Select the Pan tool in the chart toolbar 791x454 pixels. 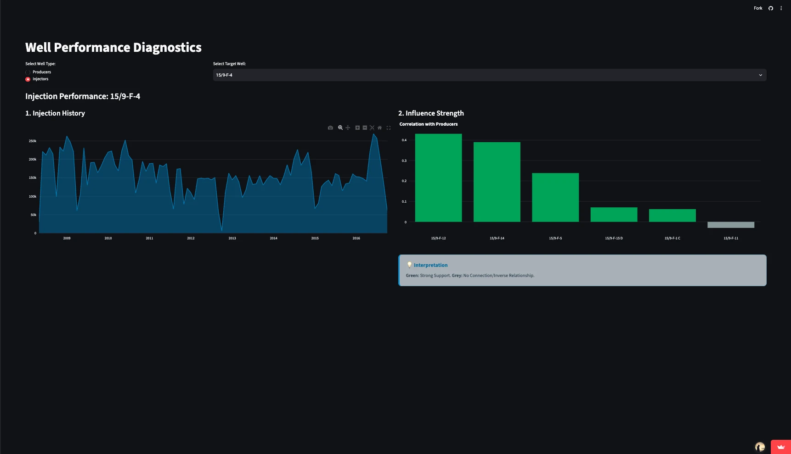pos(348,128)
